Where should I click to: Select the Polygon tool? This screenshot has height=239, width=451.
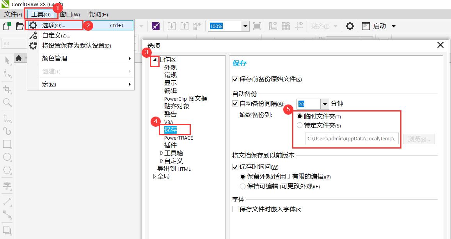(7, 170)
